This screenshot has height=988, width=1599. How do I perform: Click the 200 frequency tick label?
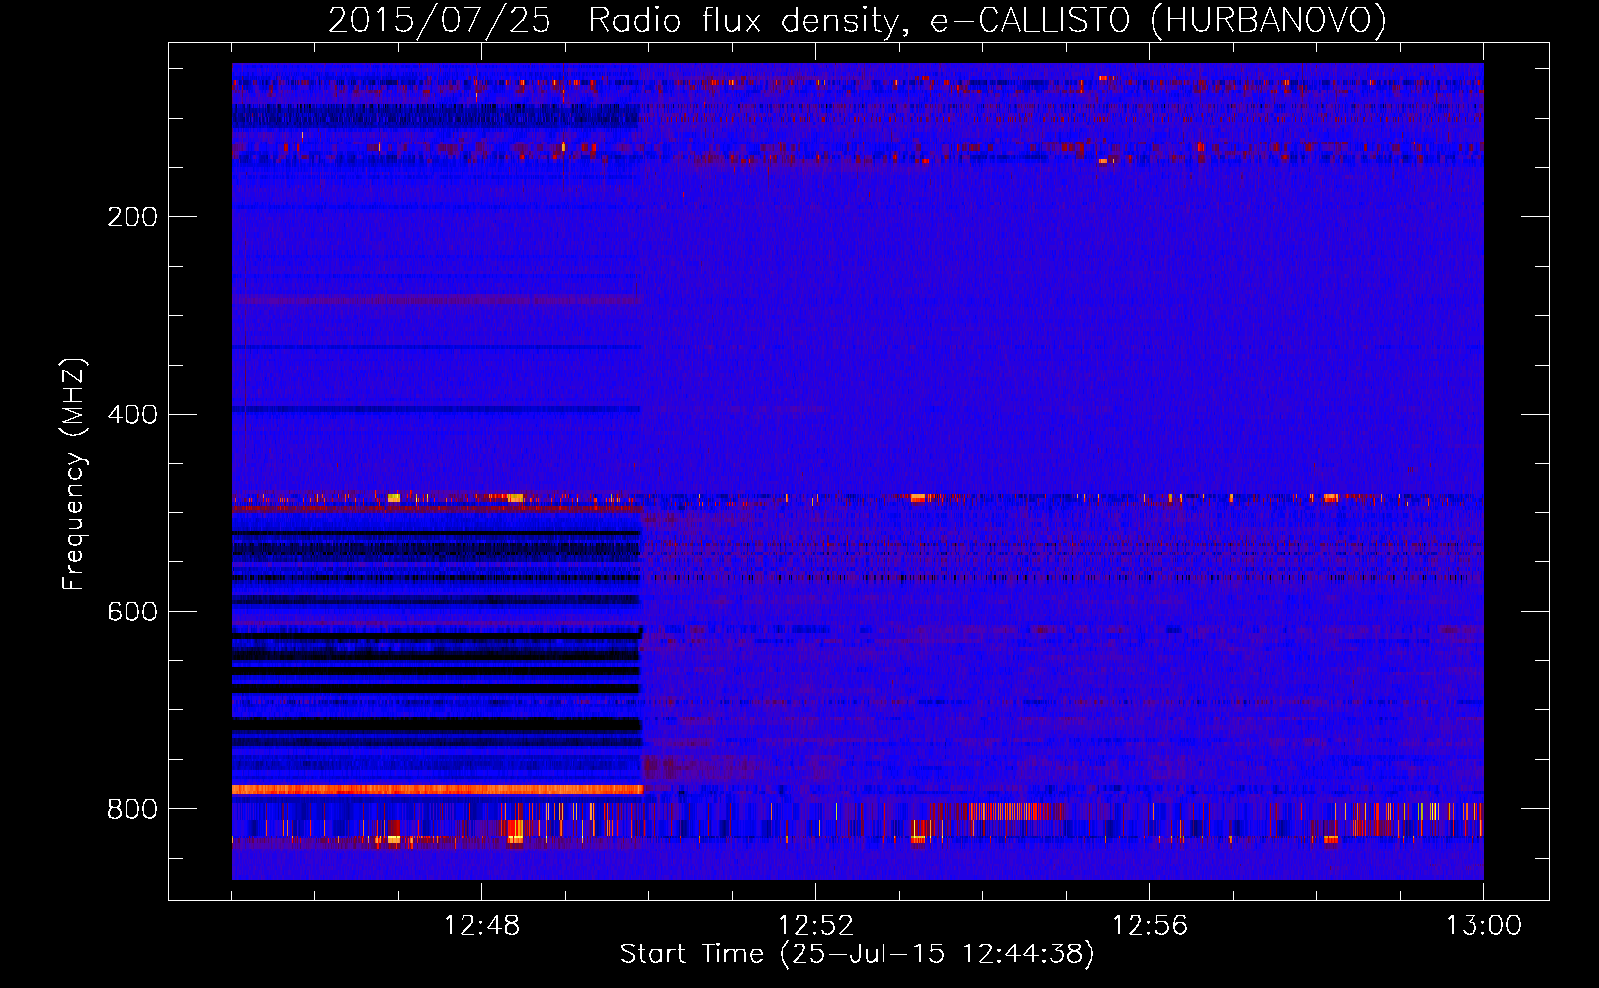pyautogui.click(x=132, y=217)
